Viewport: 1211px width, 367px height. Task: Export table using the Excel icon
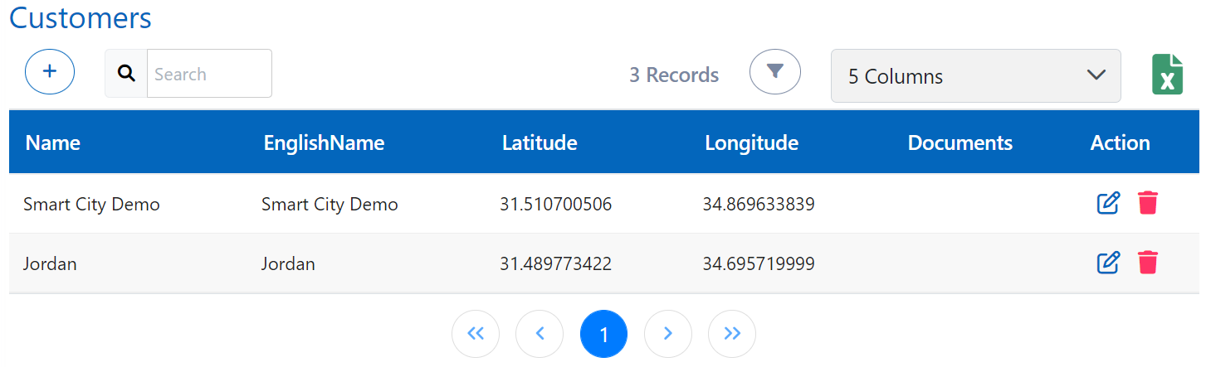1167,75
